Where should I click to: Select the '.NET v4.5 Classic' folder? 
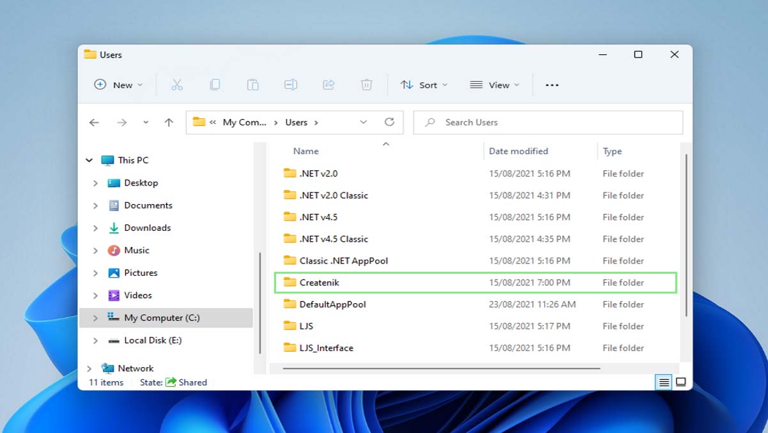(475, 239)
